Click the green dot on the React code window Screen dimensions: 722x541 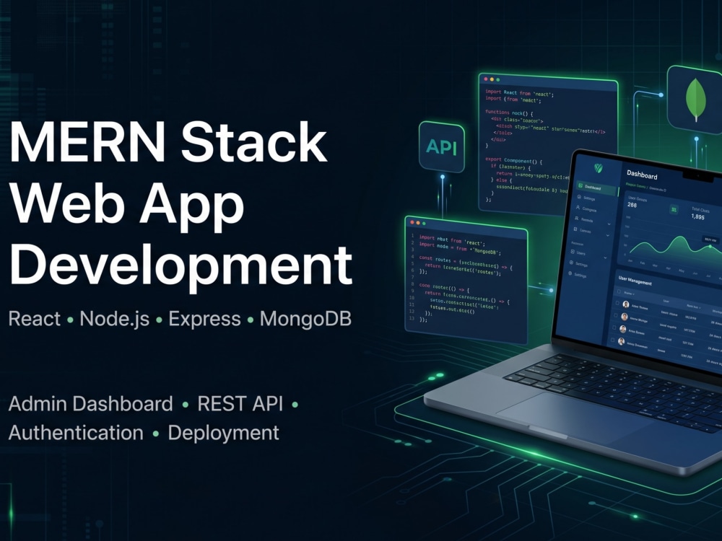tap(497, 79)
